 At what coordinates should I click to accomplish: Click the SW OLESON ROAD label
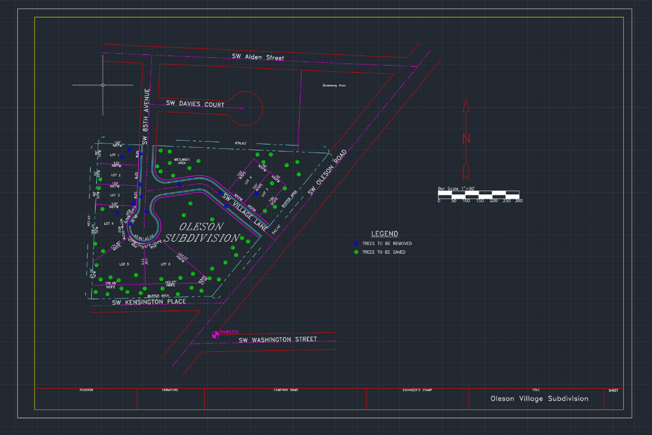click(x=328, y=171)
